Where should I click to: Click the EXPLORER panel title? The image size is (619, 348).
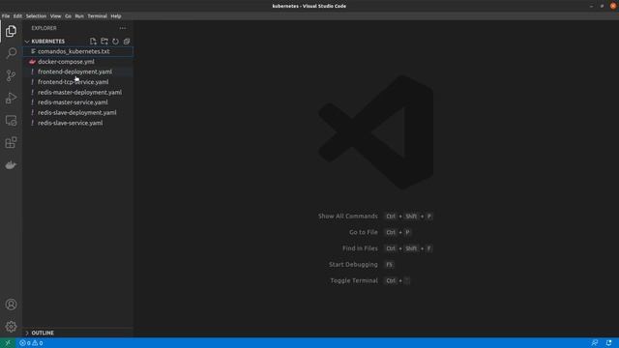[x=44, y=28]
